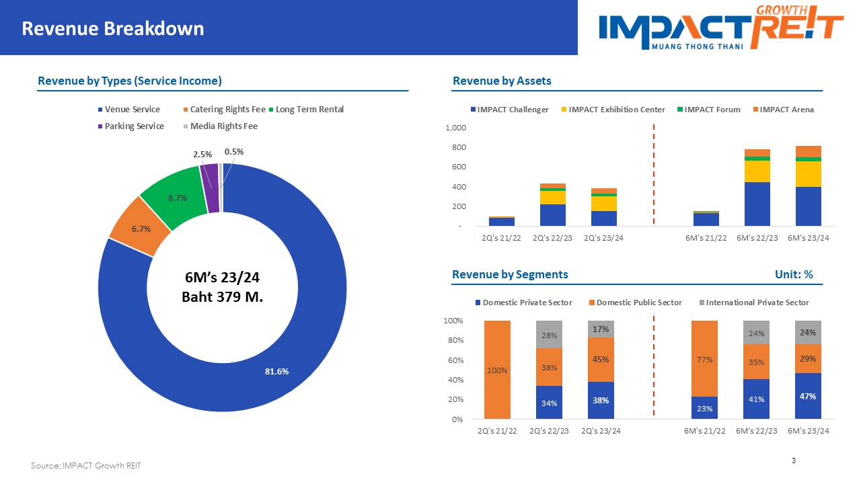
Task: Select the Revenue Breakdown slide title
Action: click(x=113, y=28)
